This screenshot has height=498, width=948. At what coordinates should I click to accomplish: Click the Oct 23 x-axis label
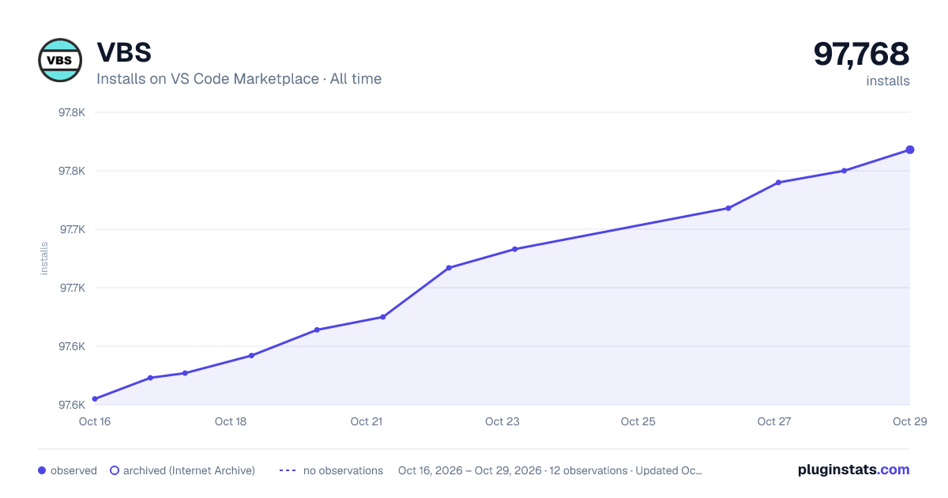[x=502, y=421]
